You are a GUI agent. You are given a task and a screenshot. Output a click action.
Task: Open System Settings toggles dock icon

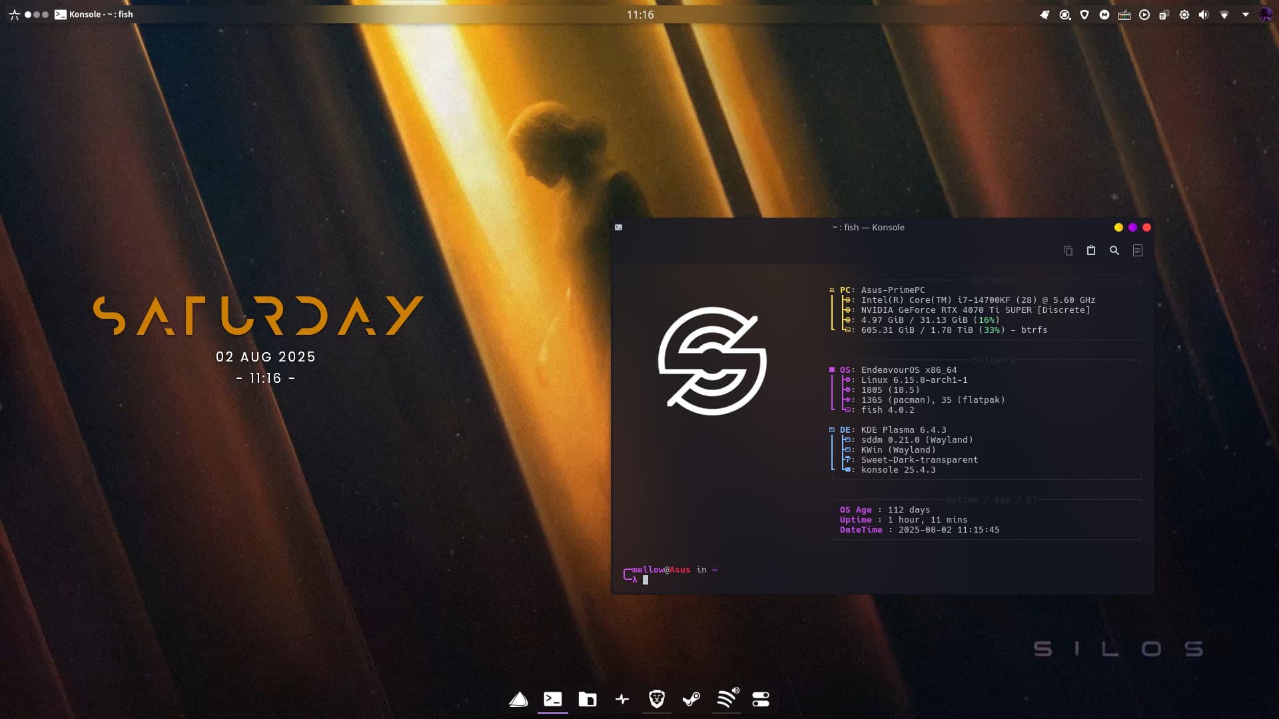tap(761, 699)
